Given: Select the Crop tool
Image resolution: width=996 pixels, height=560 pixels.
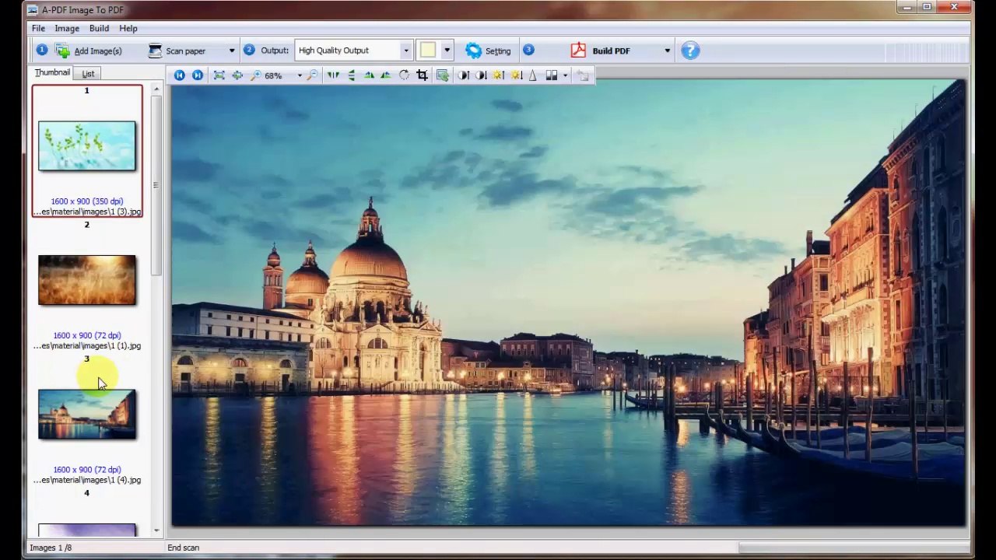Looking at the screenshot, I should point(423,75).
